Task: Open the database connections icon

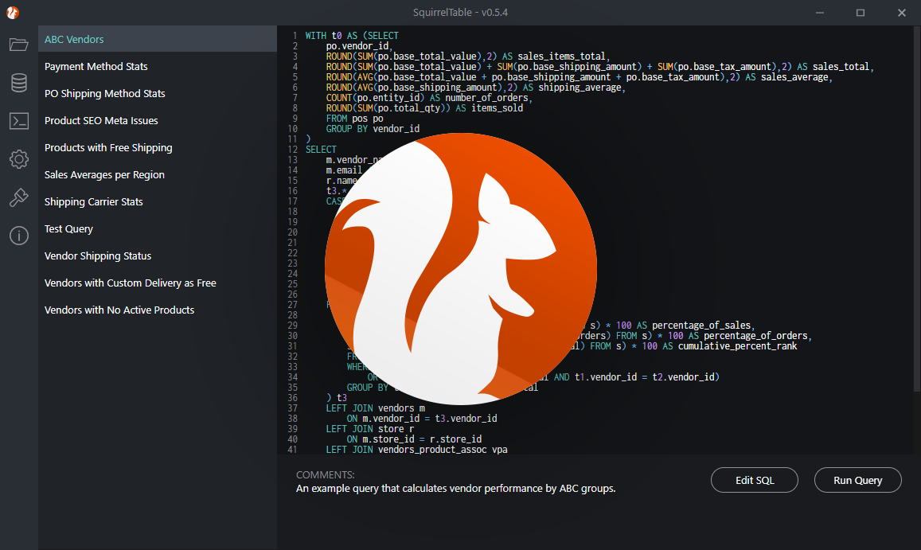Action: point(19,83)
